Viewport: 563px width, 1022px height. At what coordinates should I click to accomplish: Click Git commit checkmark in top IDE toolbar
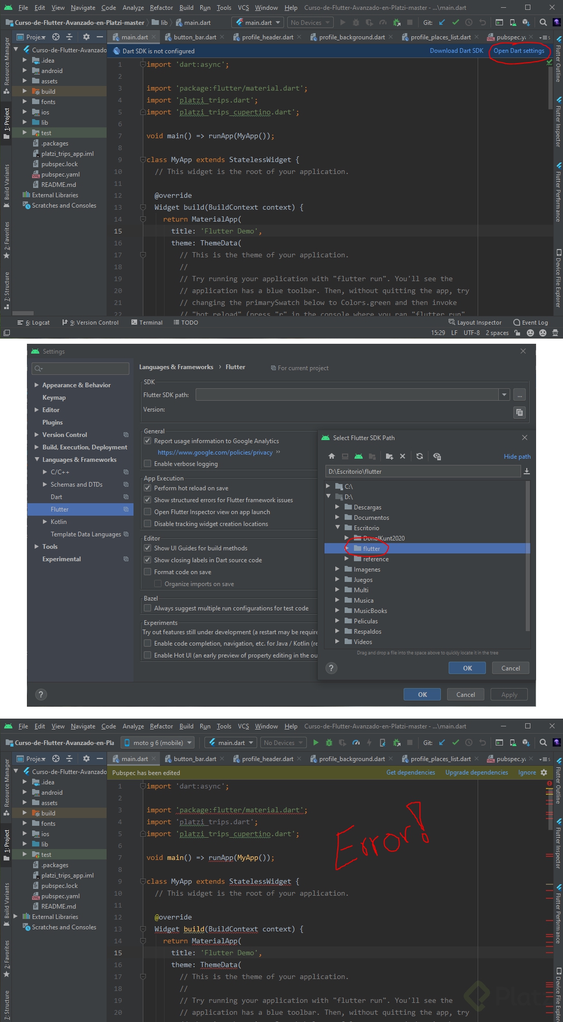coord(455,22)
